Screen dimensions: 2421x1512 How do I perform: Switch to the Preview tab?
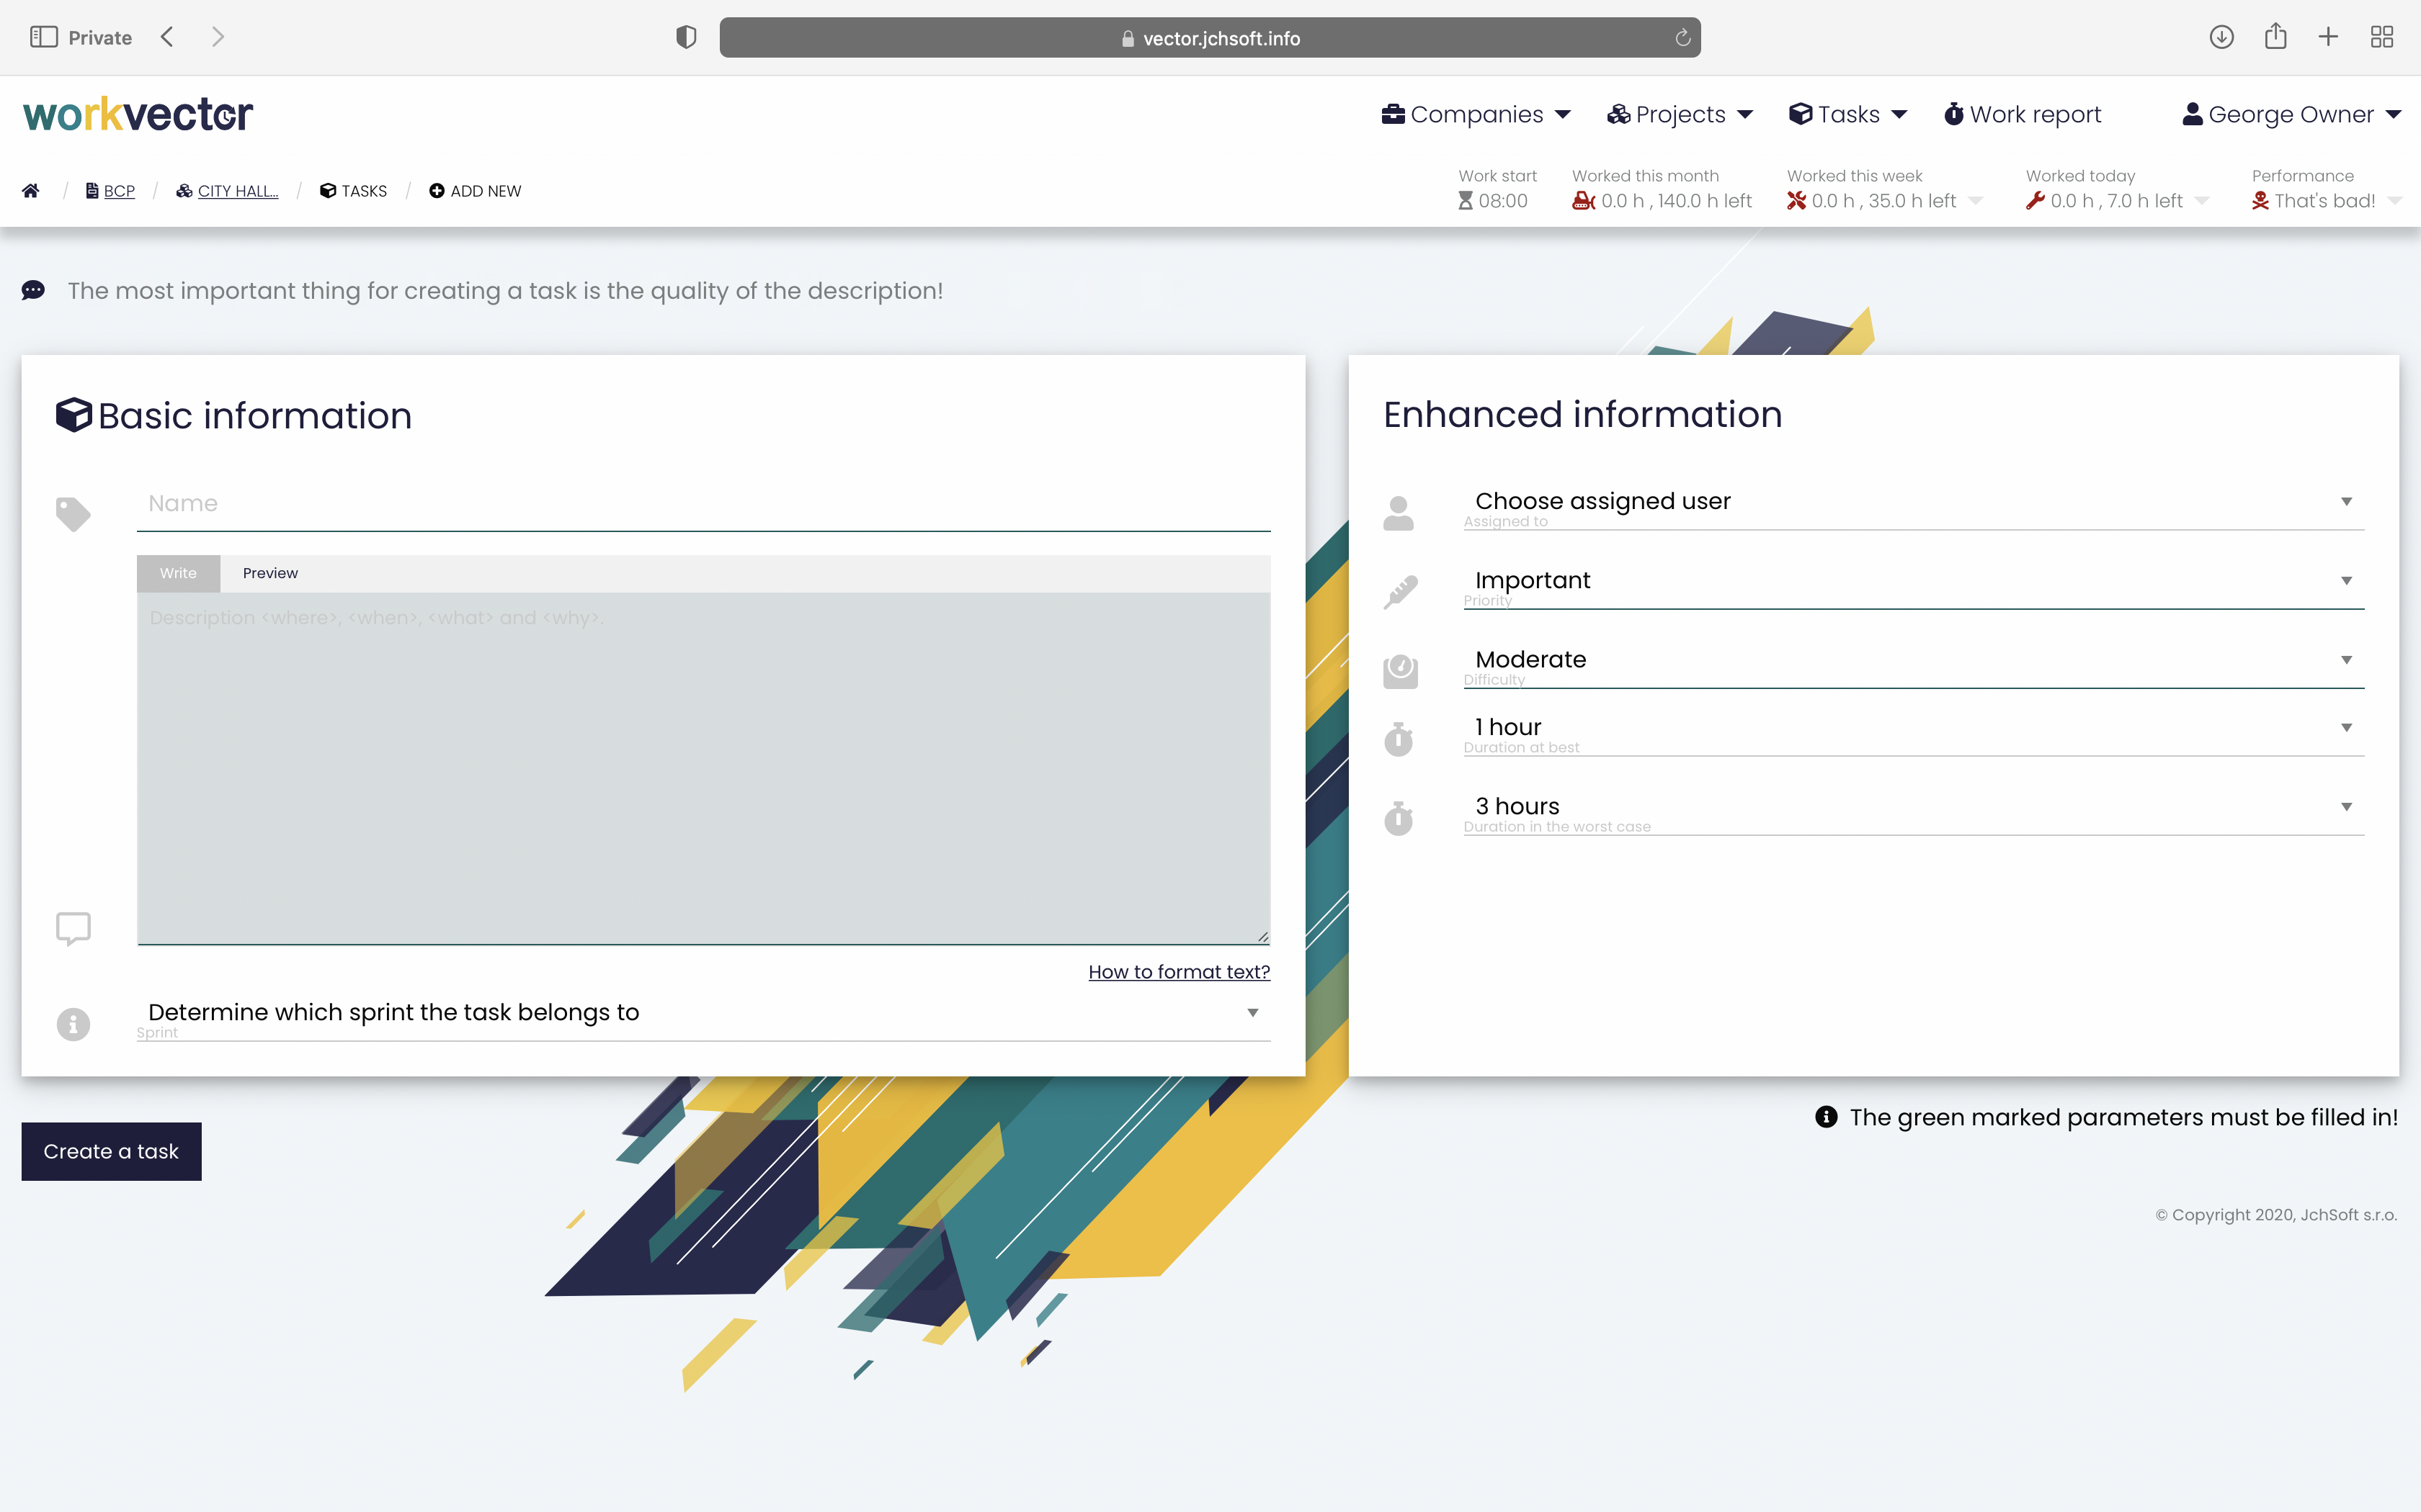coord(270,573)
